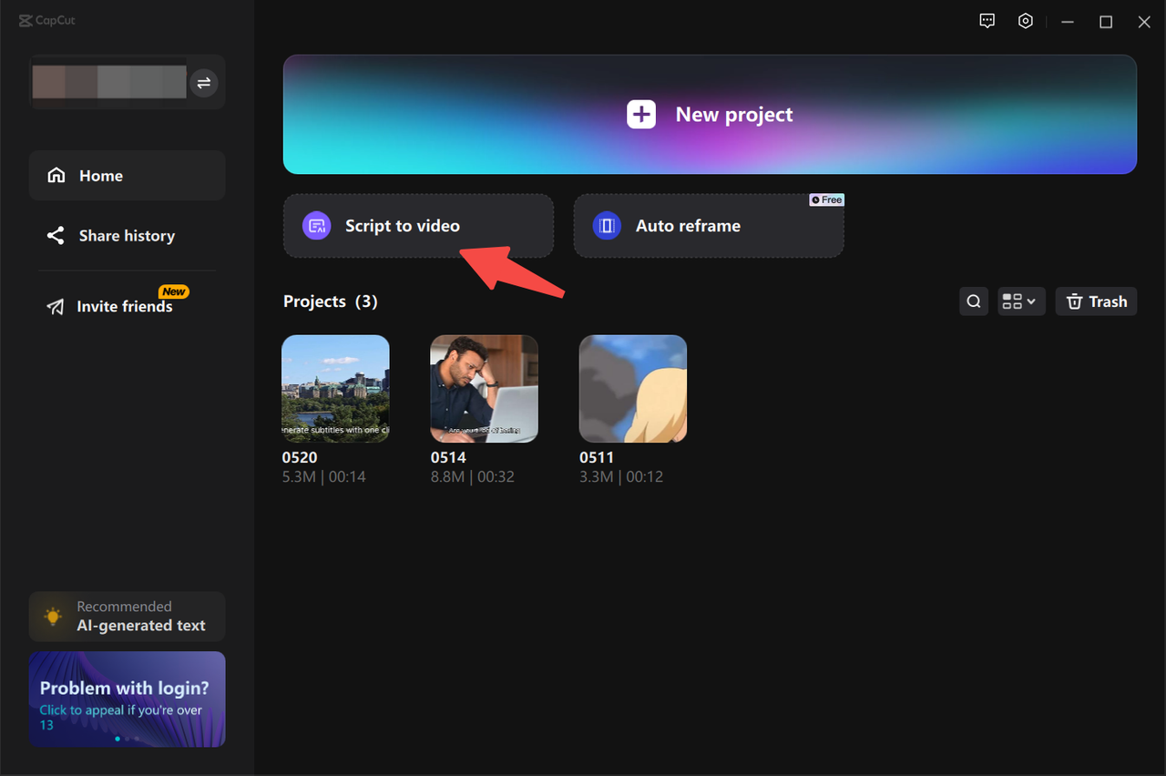Image resolution: width=1166 pixels, height=776 pixels.
Task: Open the feedback chat icon in titlebar
Action: (x=987, y=20)
